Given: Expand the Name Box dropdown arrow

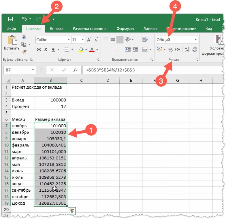Looking at the screenshot, I should pos(33,70).
